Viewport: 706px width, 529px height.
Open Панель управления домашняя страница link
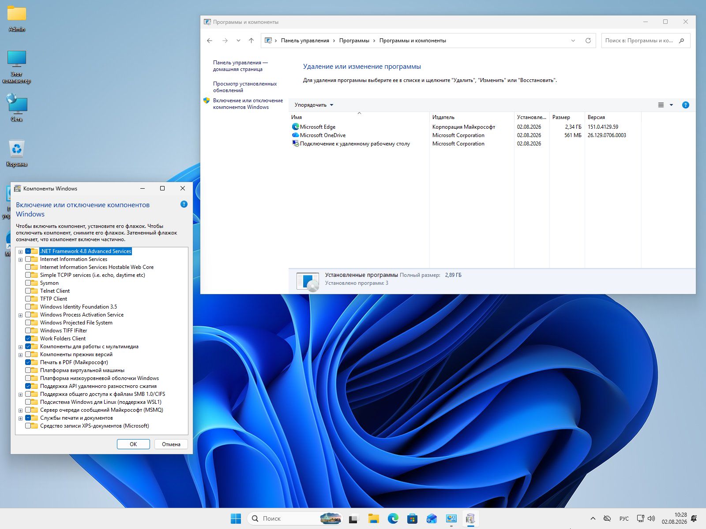tap(240, 66)
